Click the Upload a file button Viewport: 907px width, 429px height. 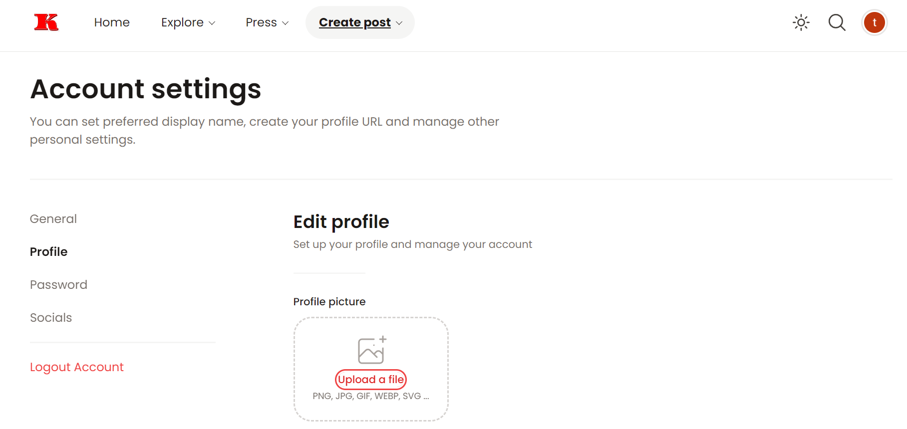(x=371, y=380)
